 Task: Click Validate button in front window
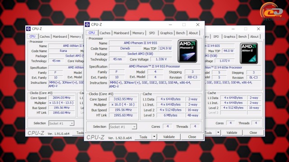169,137
